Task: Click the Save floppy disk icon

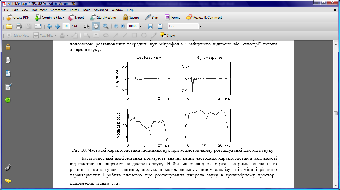Action: pos(28,26)
